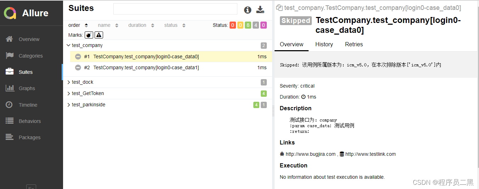Viewport: 479px width, 189px height.
Task: Click the Skipped status badge in header
Action: (296, 20)
